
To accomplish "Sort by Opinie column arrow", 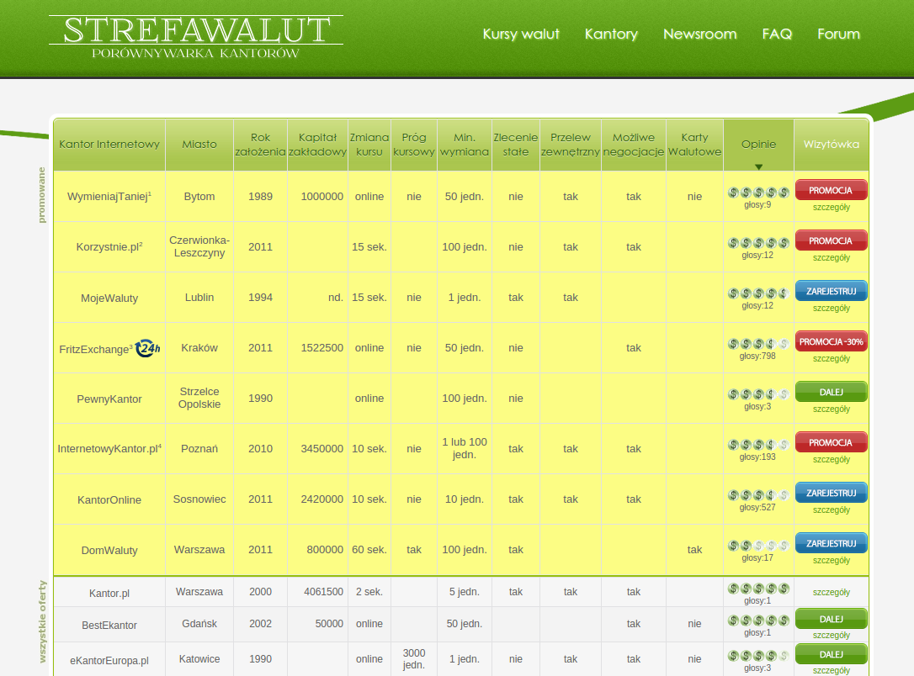I will click(x=758, y=167).
